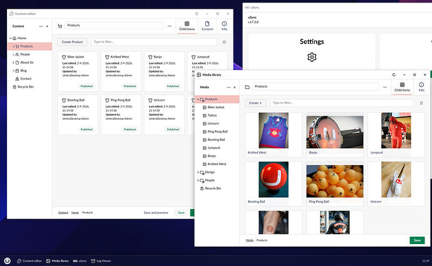Open Unicorn media thumbnail
Image resolution: width=432 pixels, height=266 pixels.
[396, 183]
